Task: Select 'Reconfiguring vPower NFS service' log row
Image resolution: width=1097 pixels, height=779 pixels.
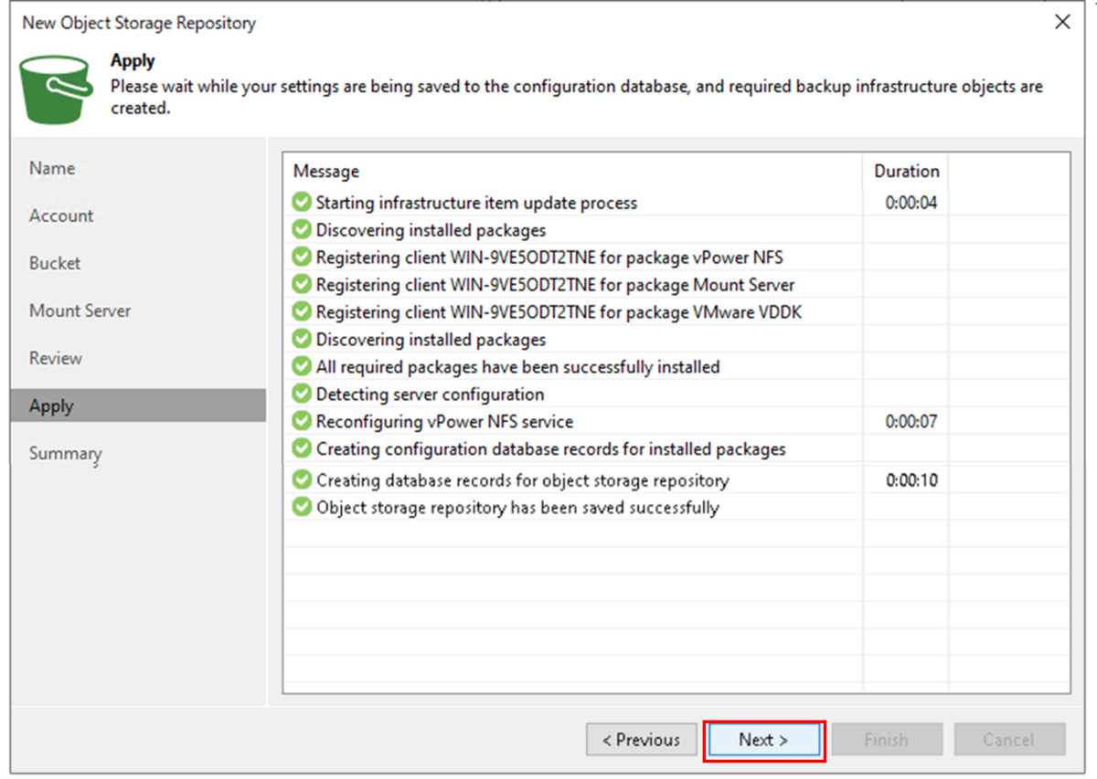Action: [676, 421]
